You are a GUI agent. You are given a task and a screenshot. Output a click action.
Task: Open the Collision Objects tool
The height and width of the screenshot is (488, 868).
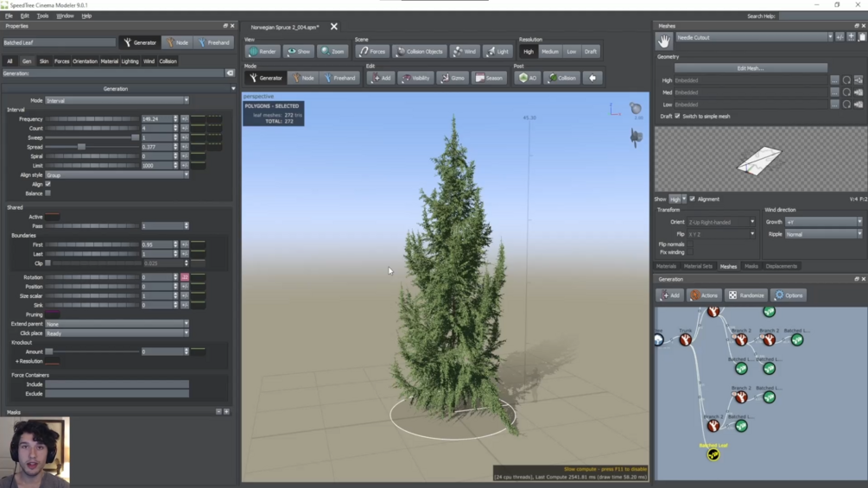[x=419, y=52]
